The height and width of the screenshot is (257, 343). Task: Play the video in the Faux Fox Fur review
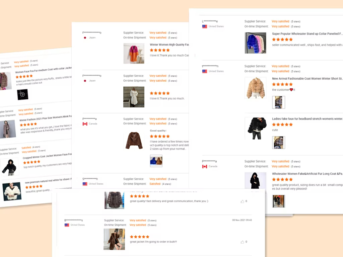[x=22, y=95]
